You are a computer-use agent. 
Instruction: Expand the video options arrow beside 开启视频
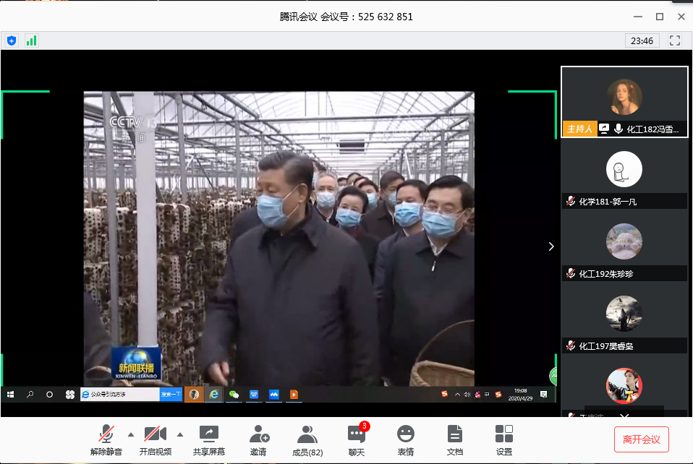pyautogui.click(x=180, y=435)
